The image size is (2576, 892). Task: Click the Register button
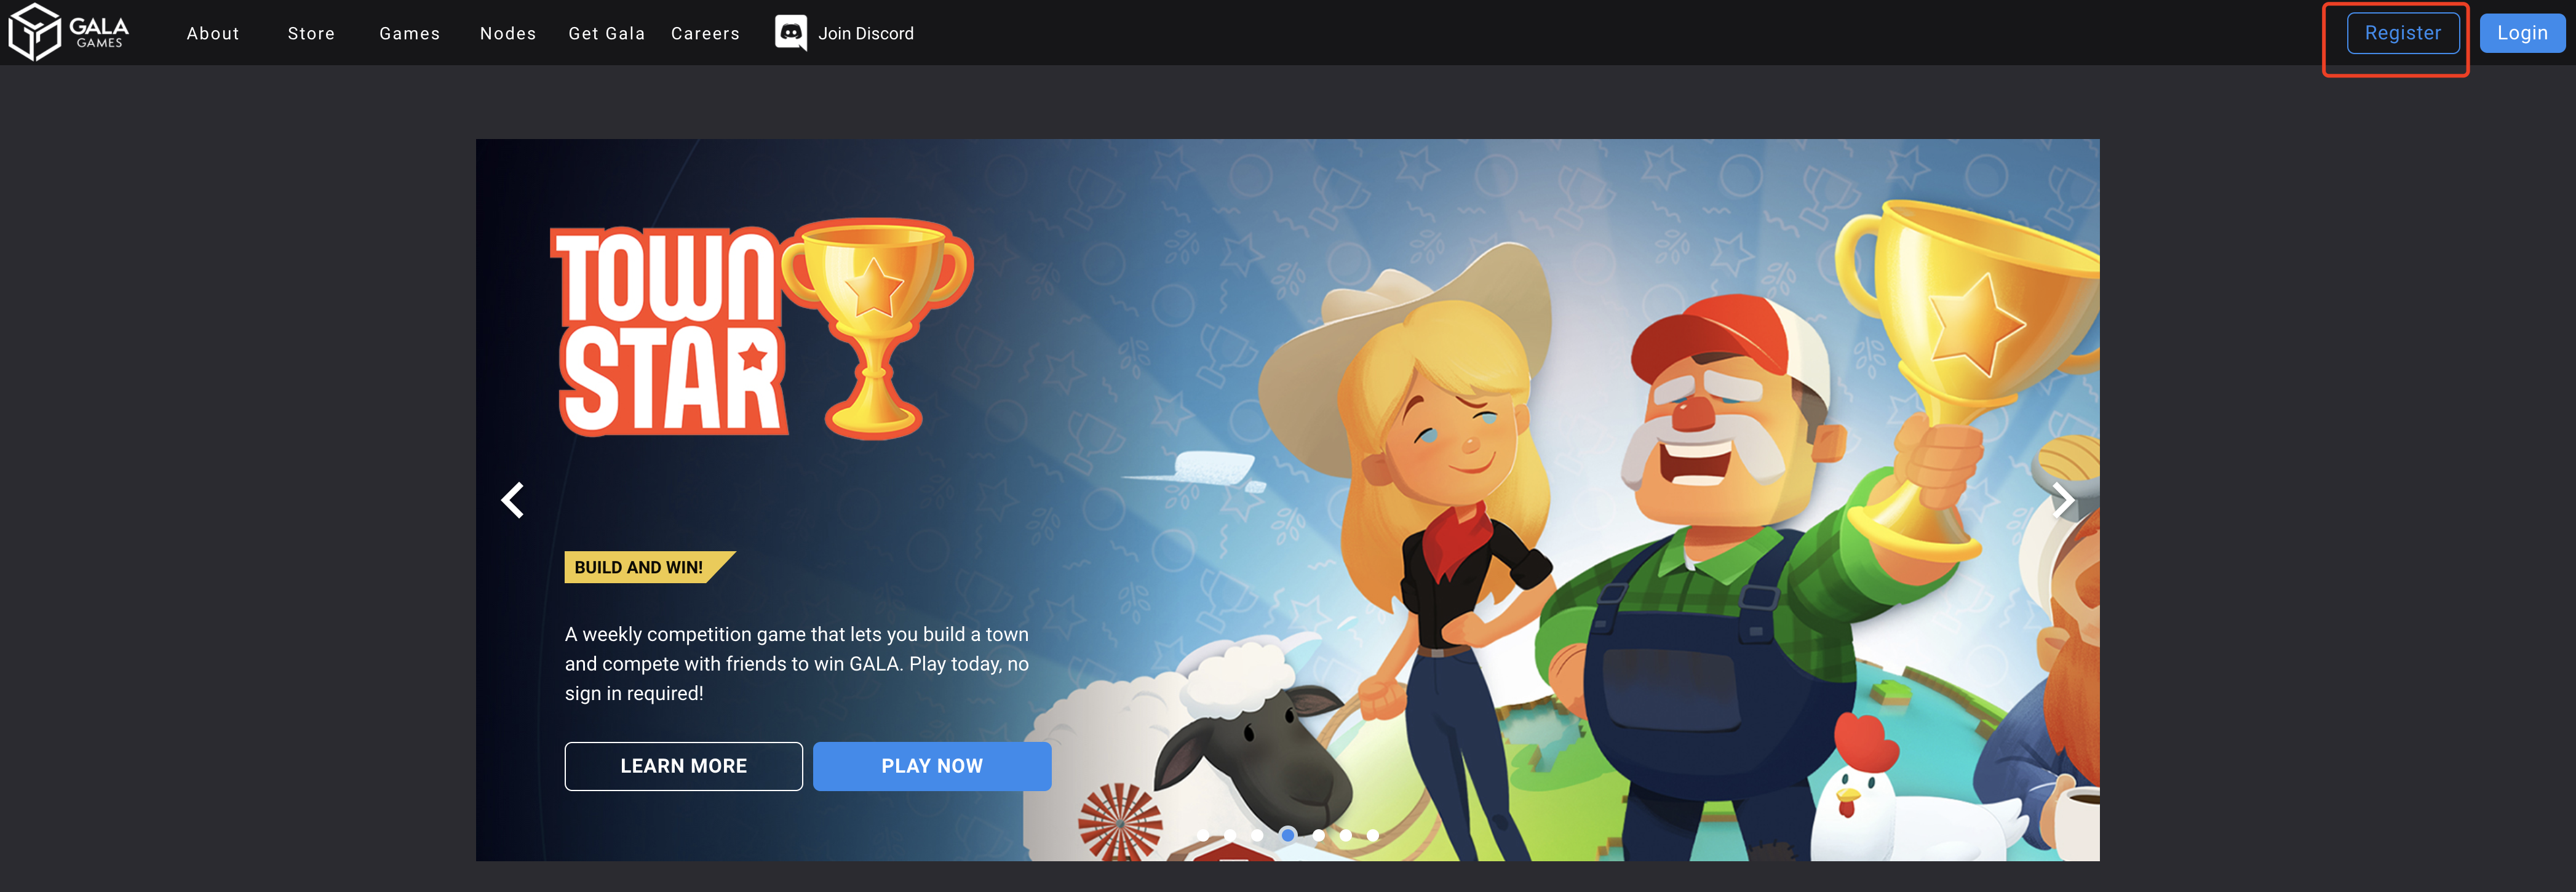click(2403, 33)
